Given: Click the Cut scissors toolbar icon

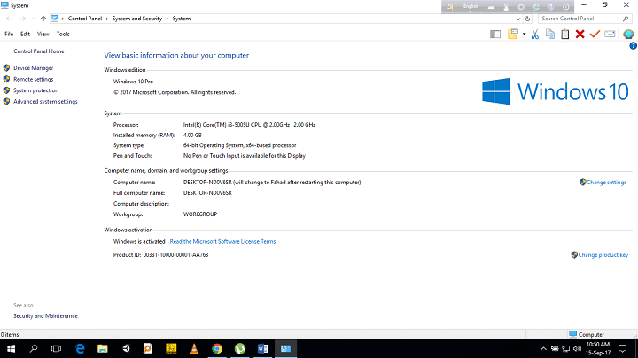Looking at the screenshot, I should point(534,35).
